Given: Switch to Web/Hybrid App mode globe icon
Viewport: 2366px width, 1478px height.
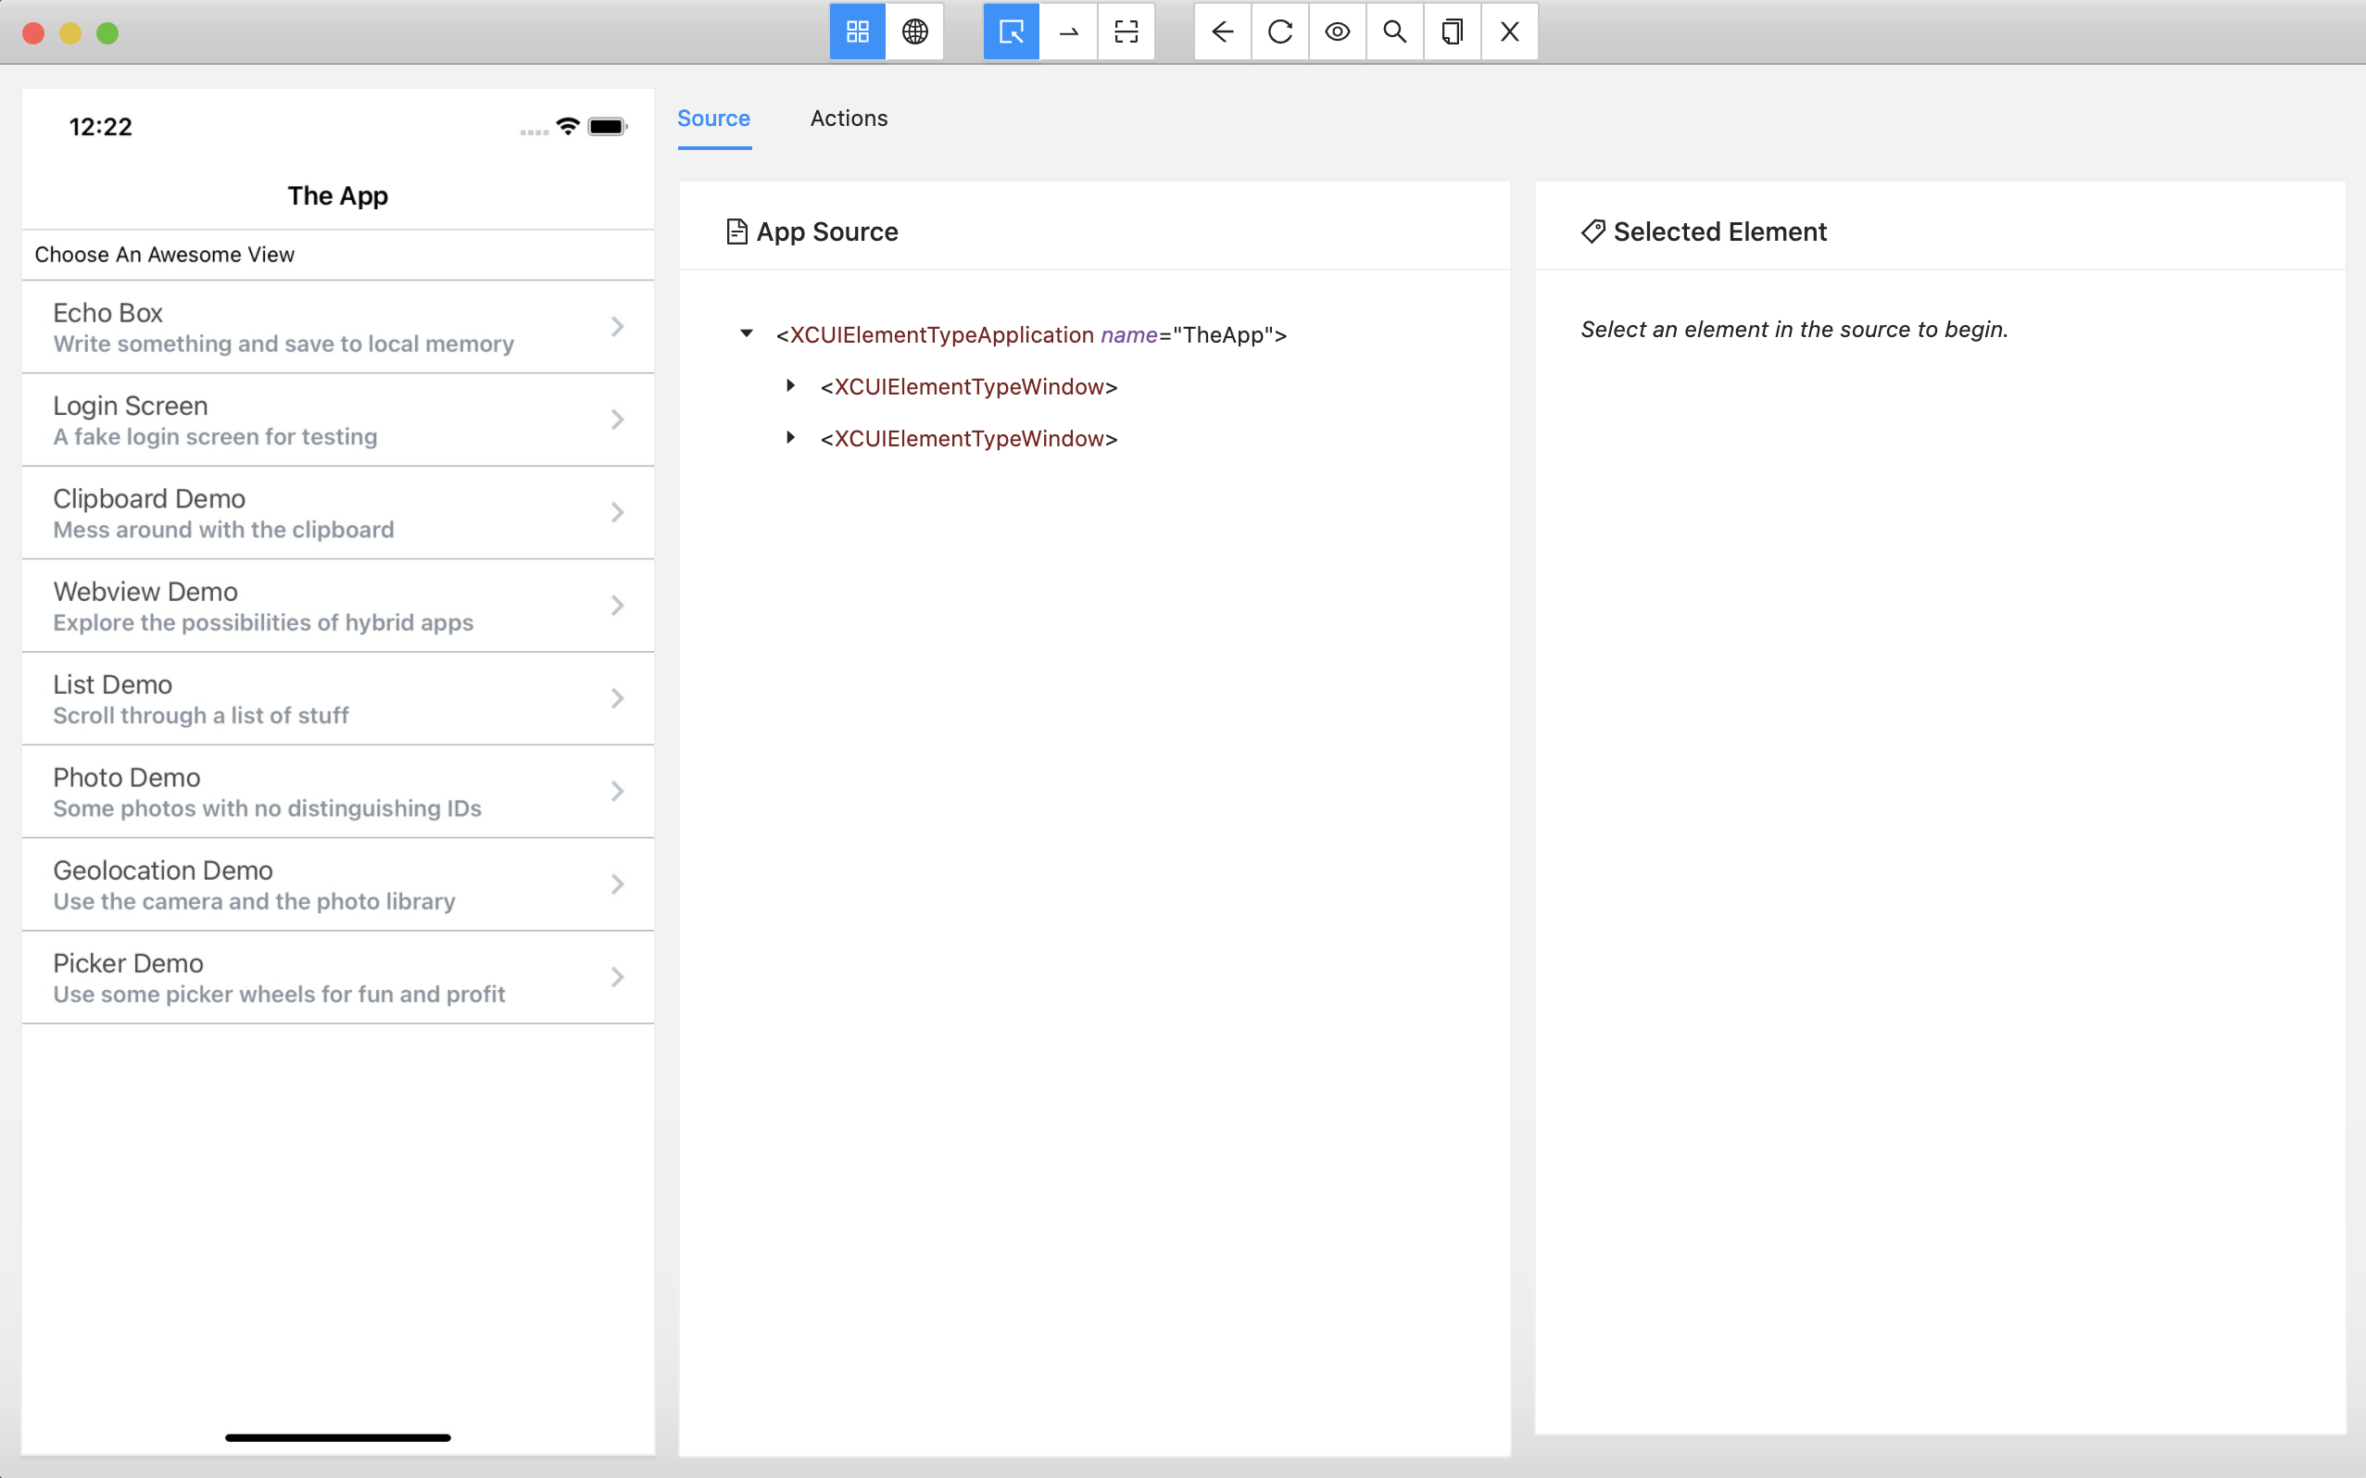Looking at the screenshot, I should click(x=915, y=32).
